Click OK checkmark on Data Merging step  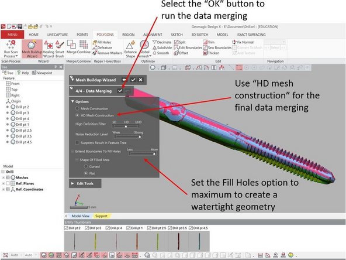pos(120,91)
